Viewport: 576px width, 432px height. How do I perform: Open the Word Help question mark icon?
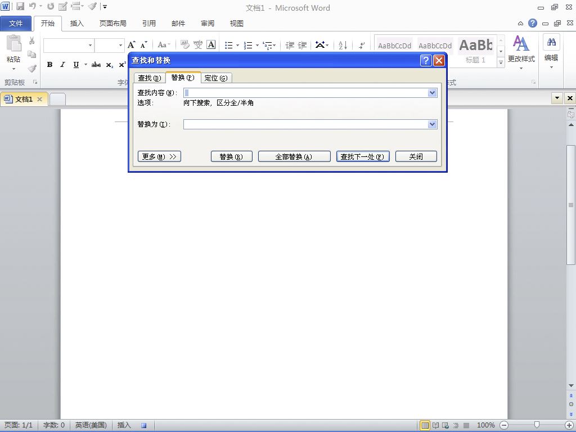point(532,23)
